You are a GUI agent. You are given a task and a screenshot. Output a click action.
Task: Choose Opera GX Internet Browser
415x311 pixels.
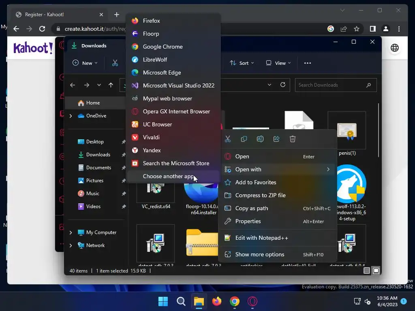(173, 111)
